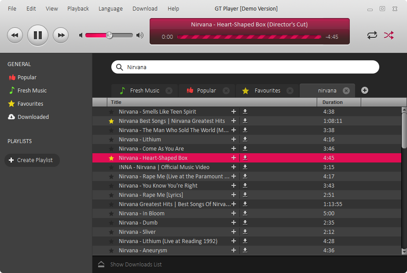Open the File menu
The image size is (407, 273).
click(12, 8)
